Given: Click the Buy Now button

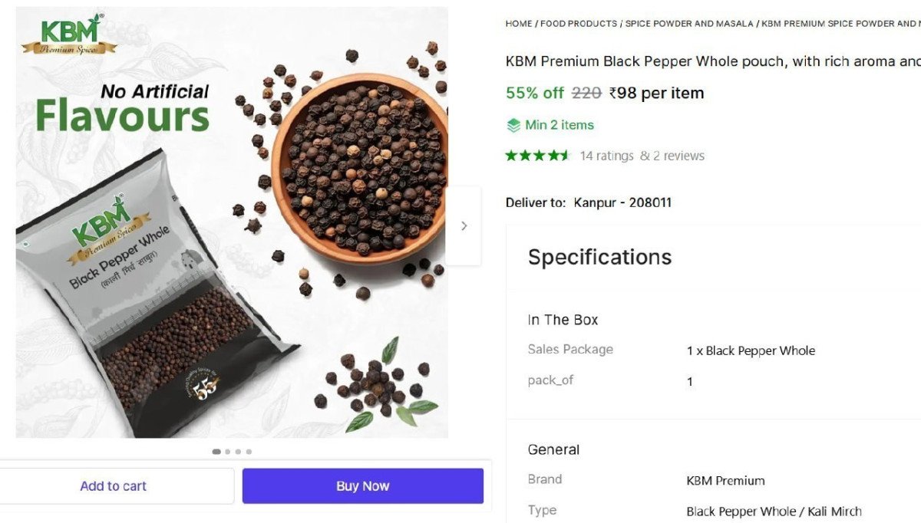Looking at the screenshot, I should [362, 485].
